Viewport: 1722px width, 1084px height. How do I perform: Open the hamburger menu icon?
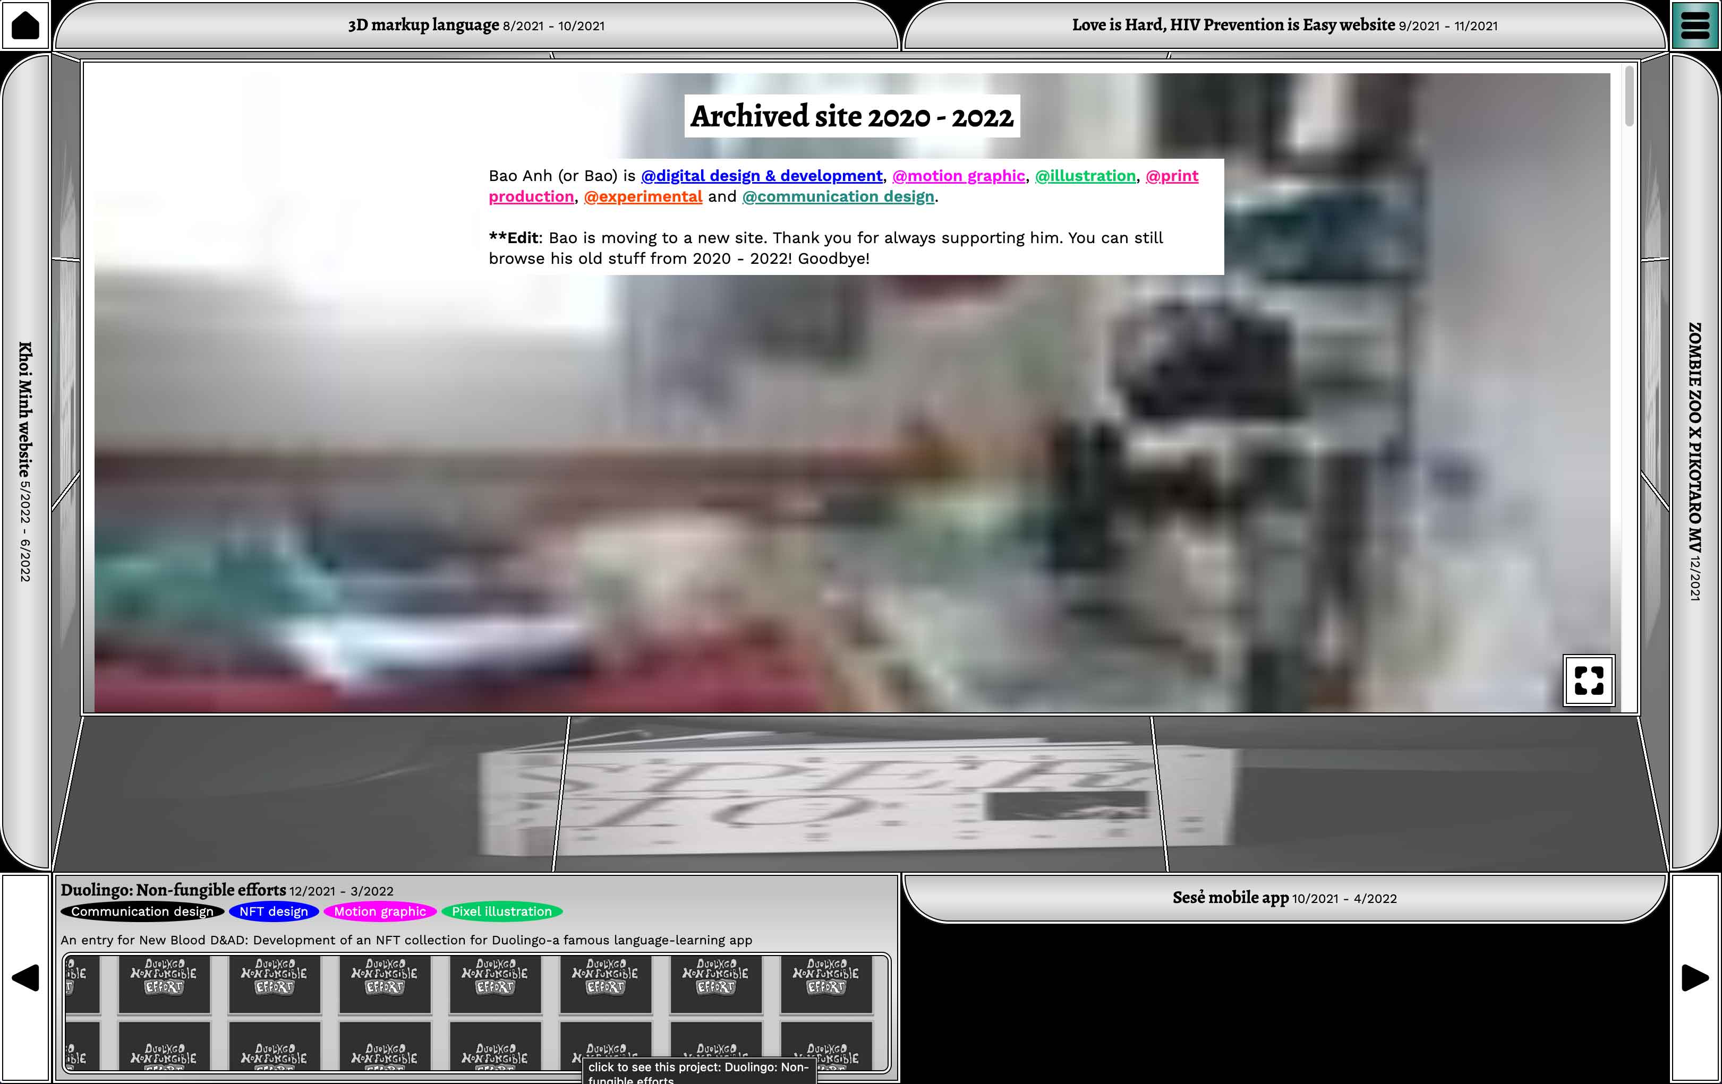[1695, 25]
